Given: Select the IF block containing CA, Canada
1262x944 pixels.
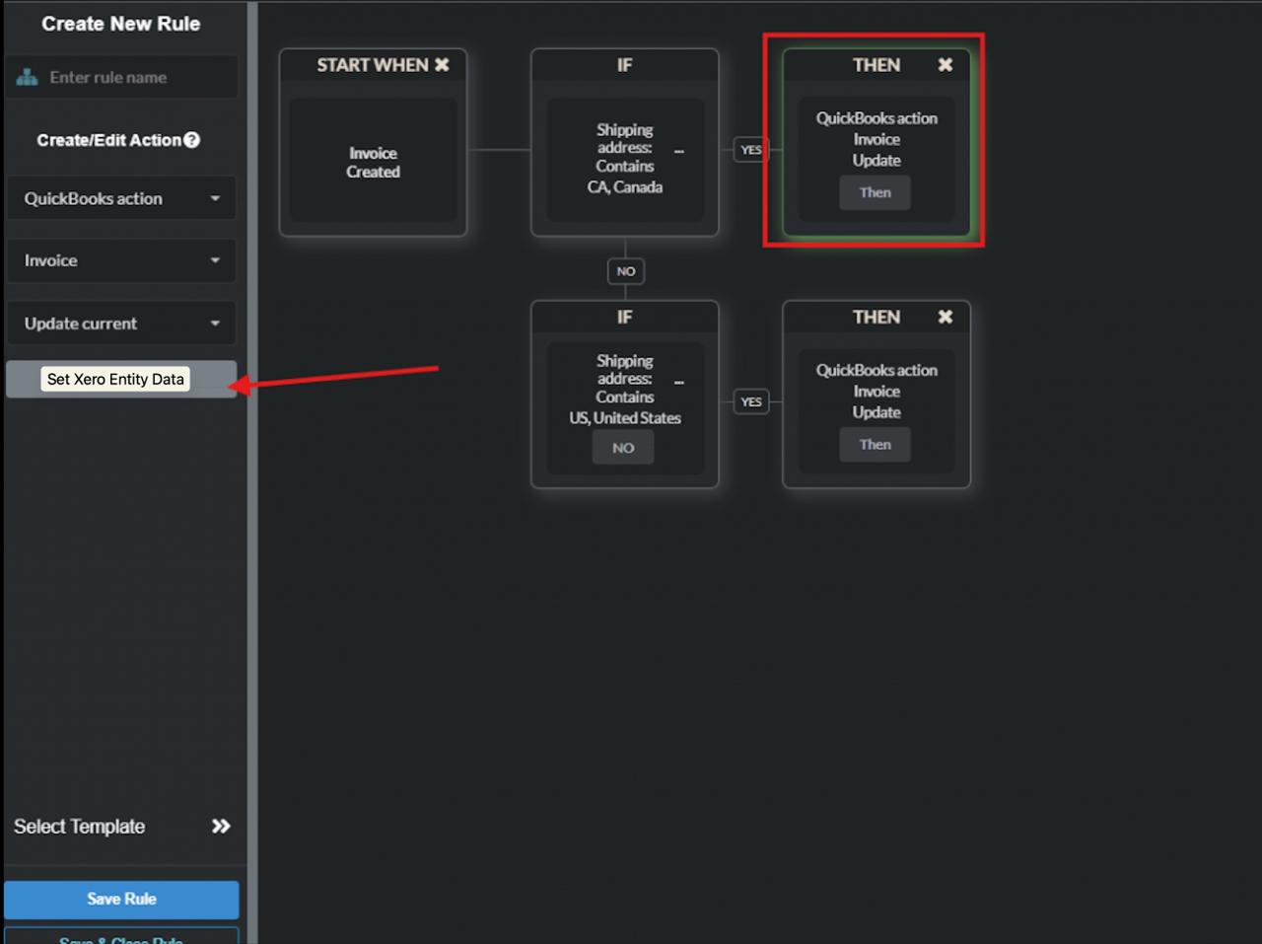Looking at the screenshot, I should click(x=625, y=143).
